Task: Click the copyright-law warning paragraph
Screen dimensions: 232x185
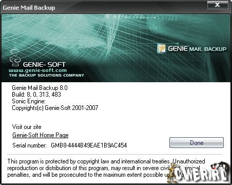Action: [106, 168]
